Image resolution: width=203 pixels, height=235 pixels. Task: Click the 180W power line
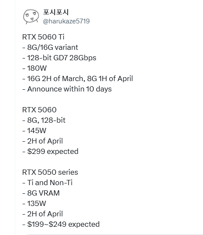tap(34, 69)
